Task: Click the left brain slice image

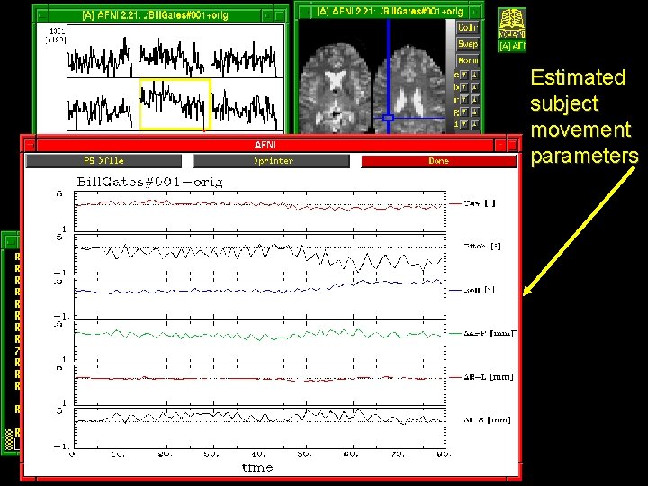Action: (x=335, y=89)
